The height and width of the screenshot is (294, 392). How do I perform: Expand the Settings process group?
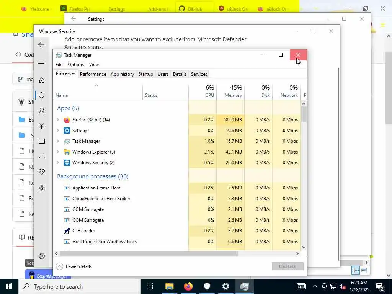coord(58,131)
